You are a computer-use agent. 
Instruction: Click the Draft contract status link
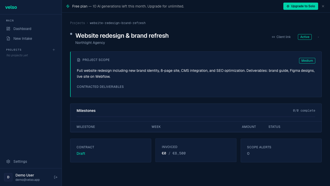point(81,153)
